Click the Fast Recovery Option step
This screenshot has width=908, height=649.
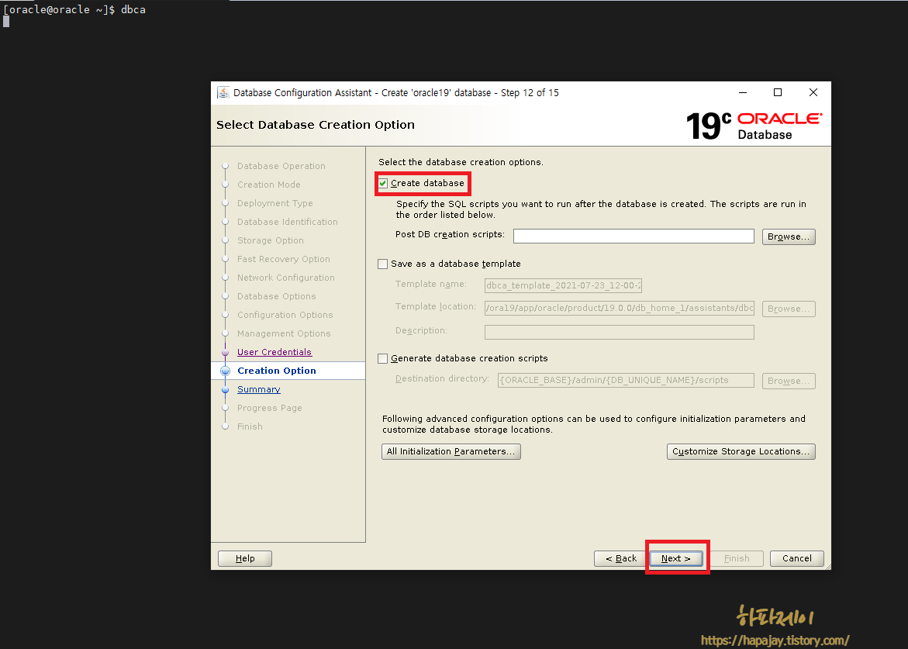pos(284,259)
